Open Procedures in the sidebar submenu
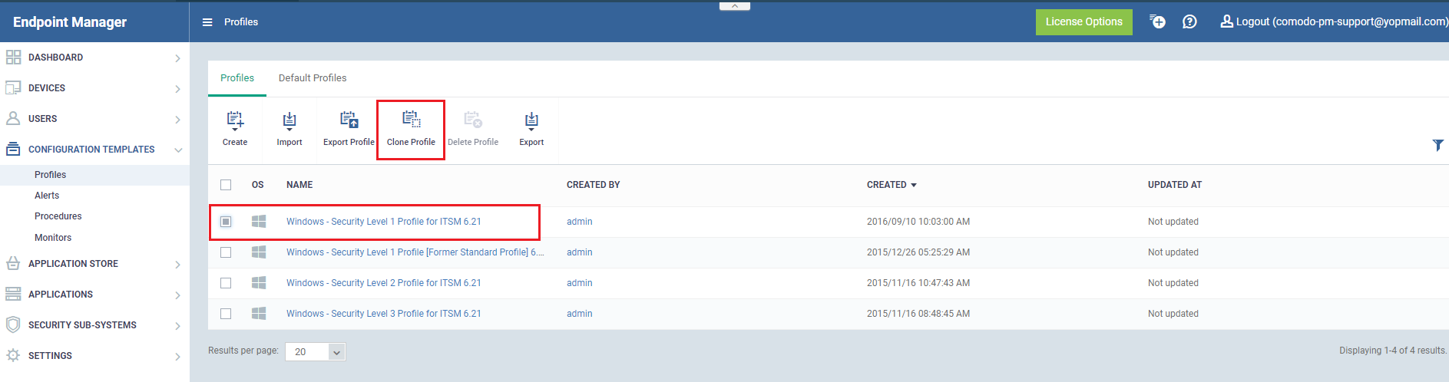 pos(58,216)
